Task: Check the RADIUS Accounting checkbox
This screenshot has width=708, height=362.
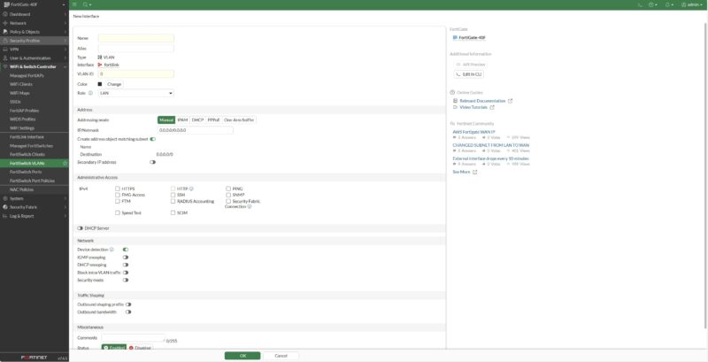Action: click(x=173, y=201)
